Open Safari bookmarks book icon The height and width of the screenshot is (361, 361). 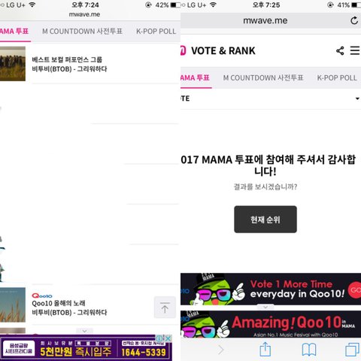tap(308, 350)
